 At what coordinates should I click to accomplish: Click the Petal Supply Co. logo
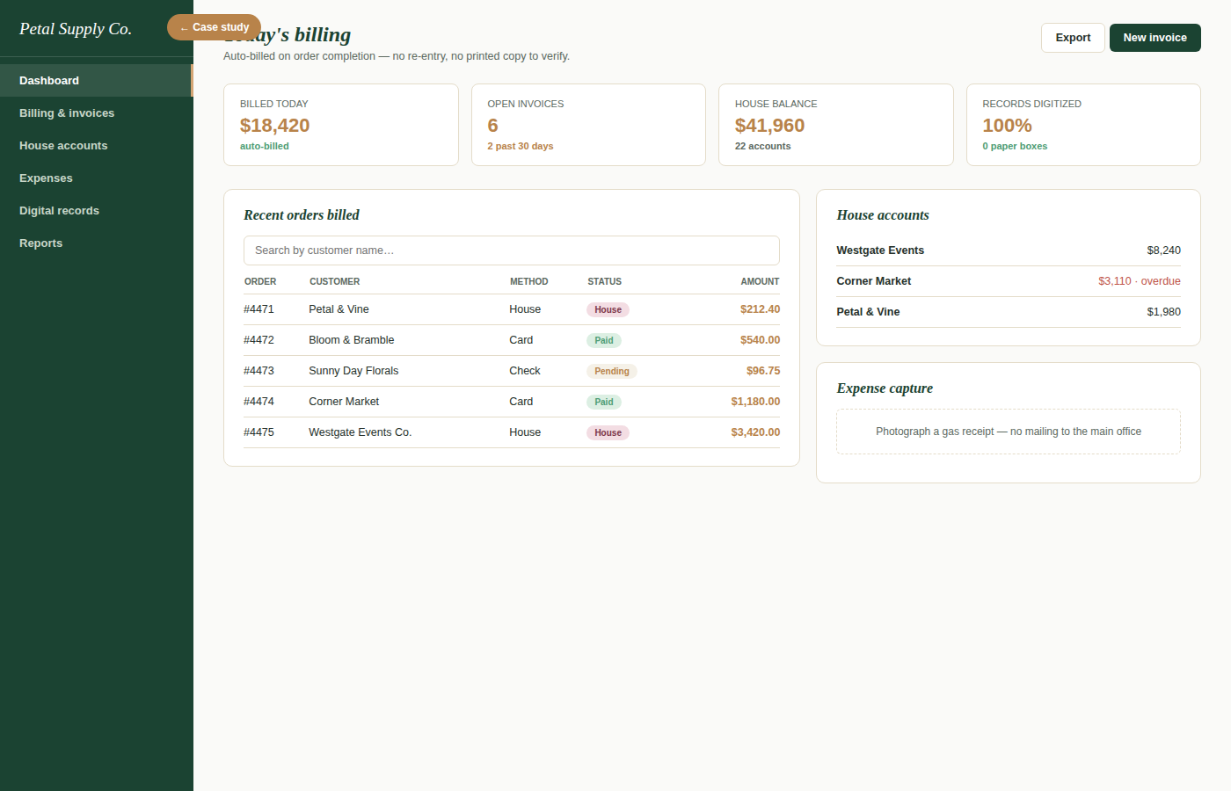pos(76,29)
